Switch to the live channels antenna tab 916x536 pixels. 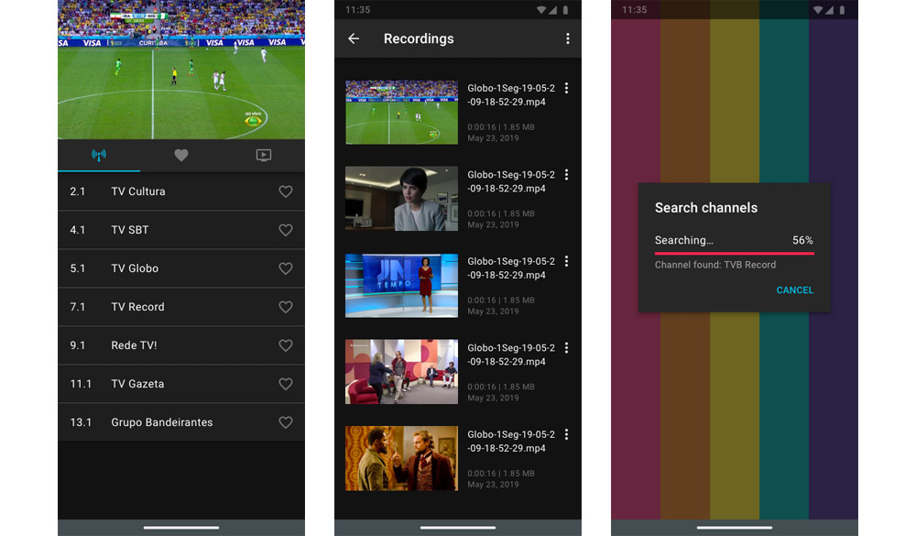click(99, 155)
